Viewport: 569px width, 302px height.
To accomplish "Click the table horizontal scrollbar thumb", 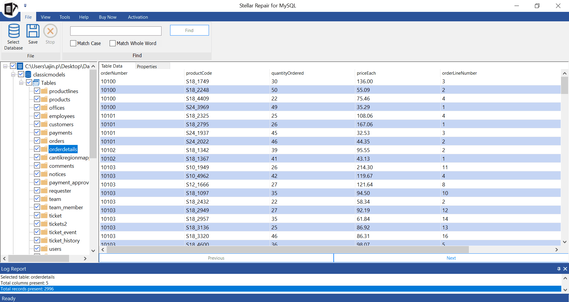I will [288, 250].
